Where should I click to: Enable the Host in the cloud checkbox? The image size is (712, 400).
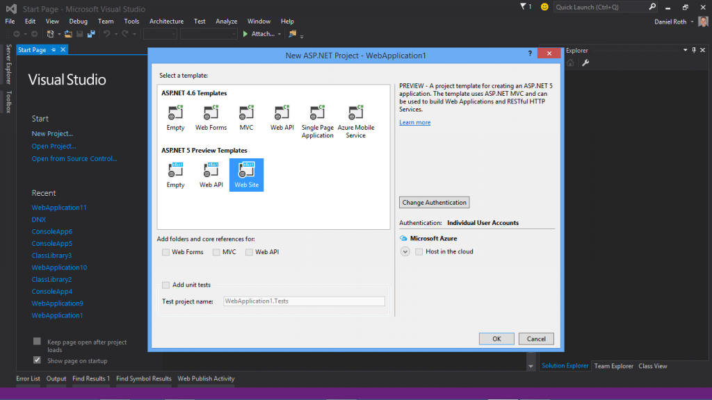pyautogui.click(x=419, y=251)
